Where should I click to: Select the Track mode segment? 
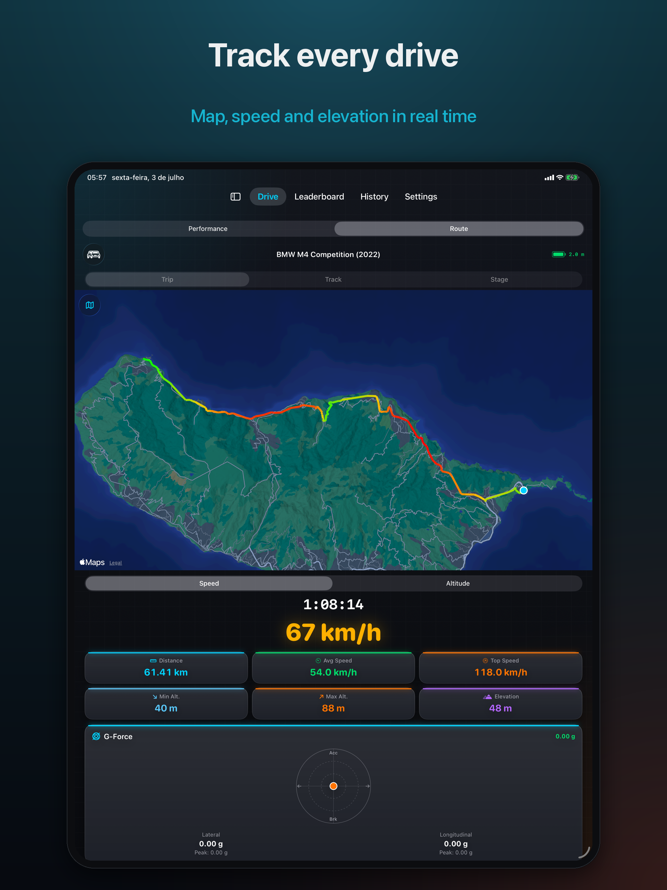click(333, 279)
